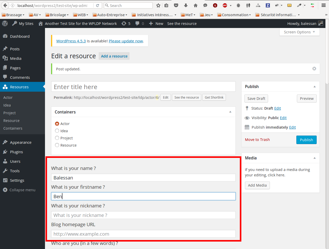Open the 5 pending updates icon

click(126, 23)
